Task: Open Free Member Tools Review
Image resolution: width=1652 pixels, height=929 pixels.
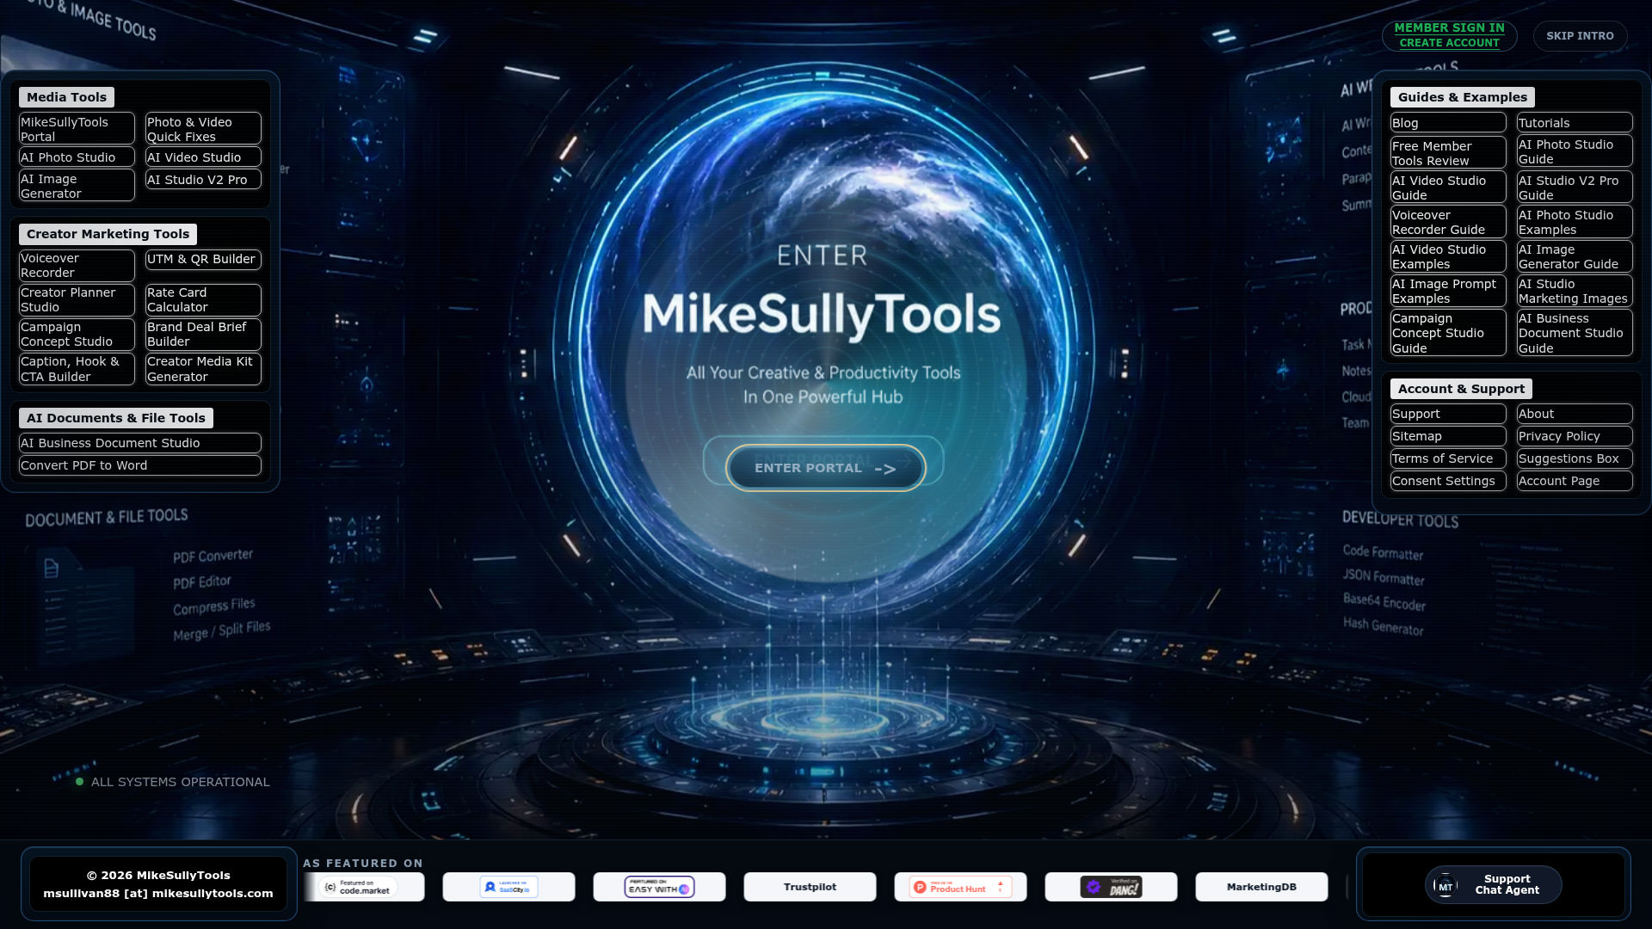Action: pos(1448,153)
